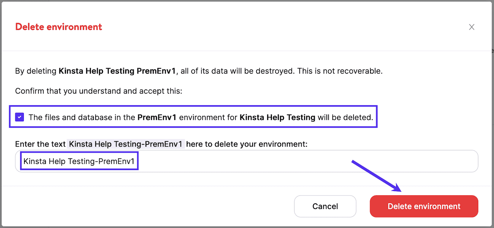This screenshot has width=494, height=228.
Task: Select the typed text Kinsta Help Testing-PremEnv1
Action: click(78, 161)
